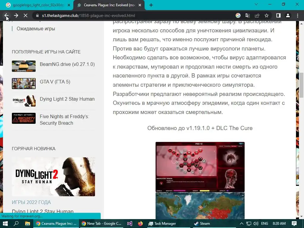The width and height of the screenshot is (304, 228).
Task: Bookmark this page with the star icon
Action: pyautogui.click(x=267, y=15)
